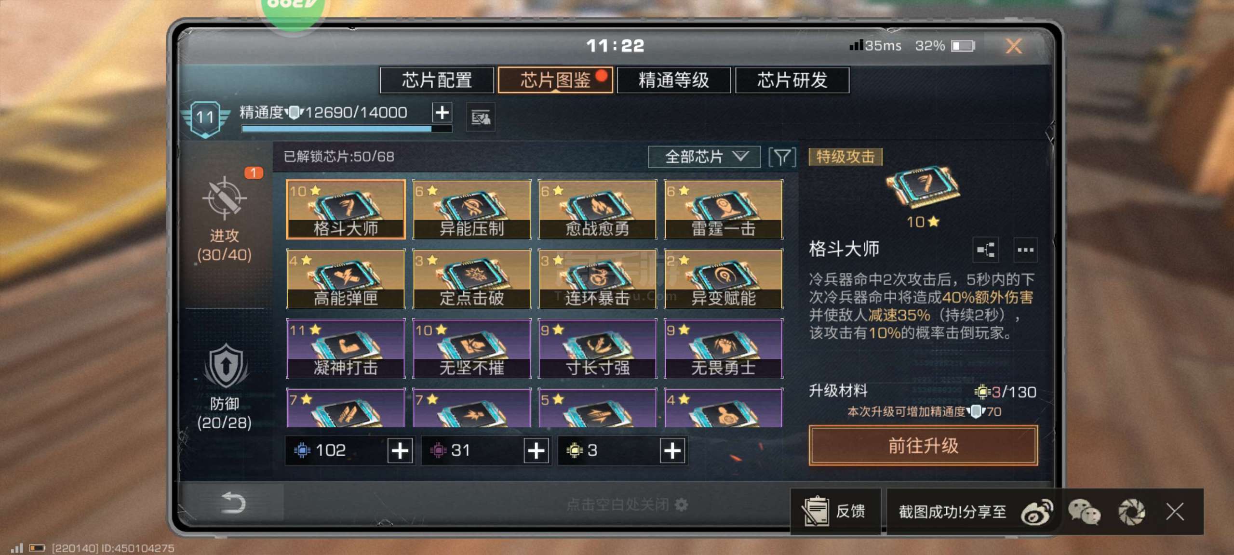Click the 前往升级 upgrade button
This screenshot has width=1234, height=555.
pos(923,446)
